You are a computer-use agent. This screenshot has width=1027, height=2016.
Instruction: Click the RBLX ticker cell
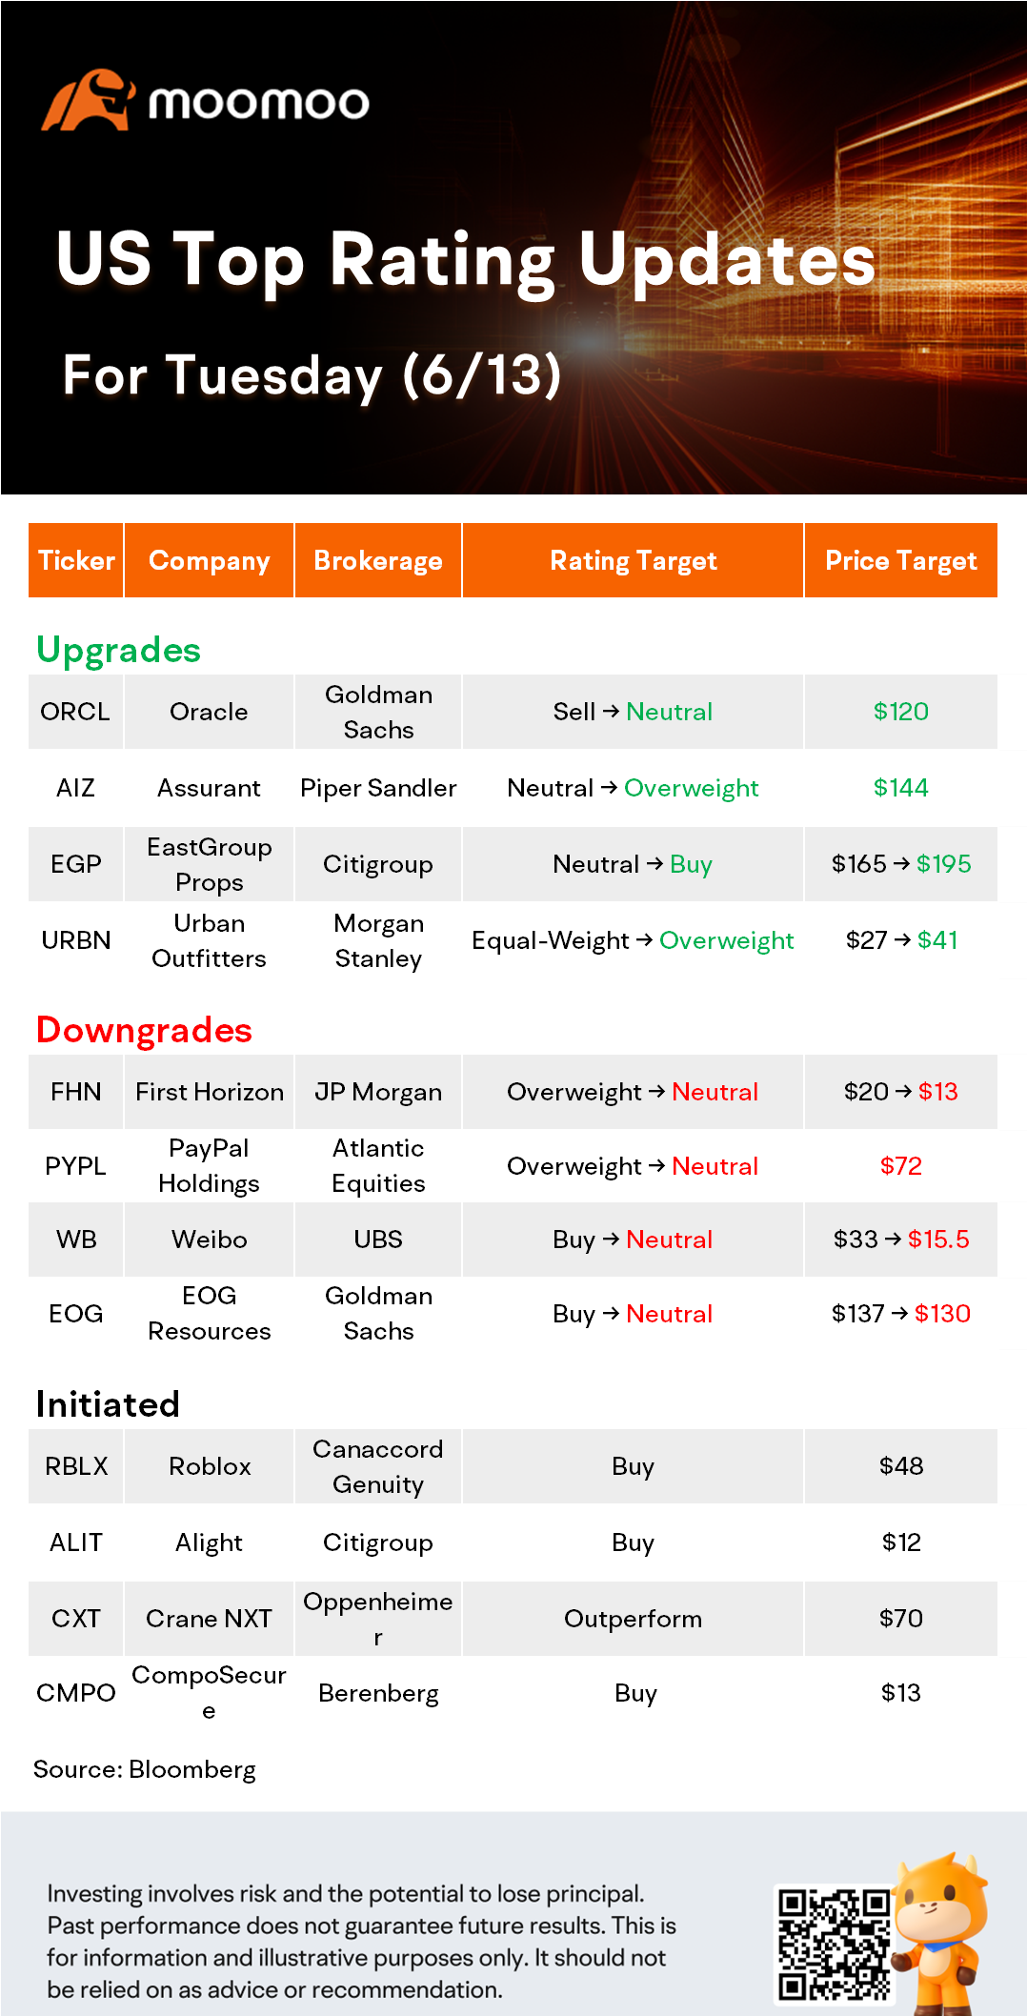point(76,1466)
